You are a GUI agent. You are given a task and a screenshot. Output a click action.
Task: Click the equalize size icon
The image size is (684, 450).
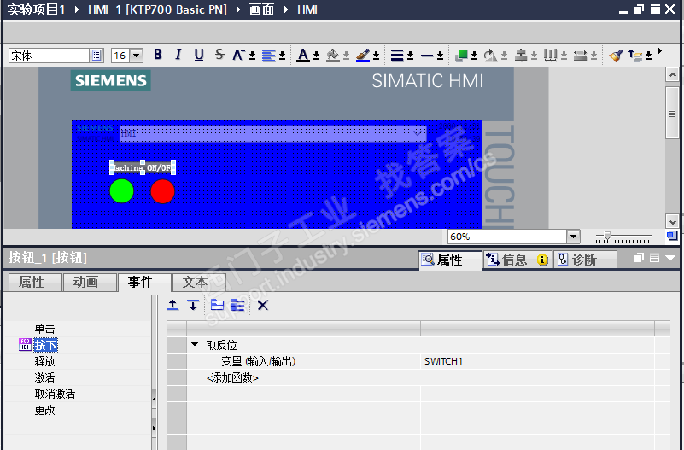(x=580, y=56)
